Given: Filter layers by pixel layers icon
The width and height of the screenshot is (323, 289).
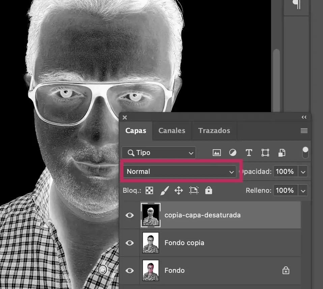Looking at the screenshot, I should [216, 153].
